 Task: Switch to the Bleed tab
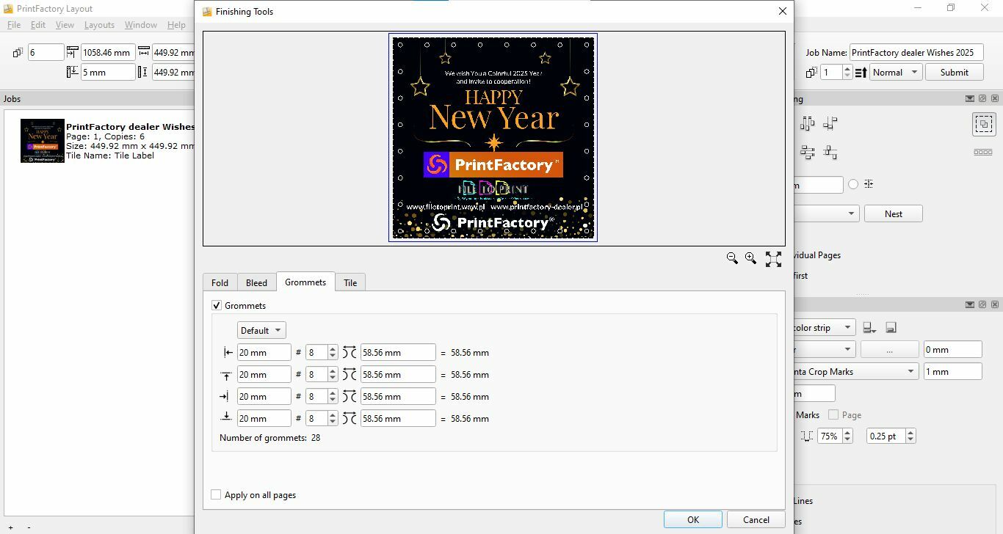[256, 282]
